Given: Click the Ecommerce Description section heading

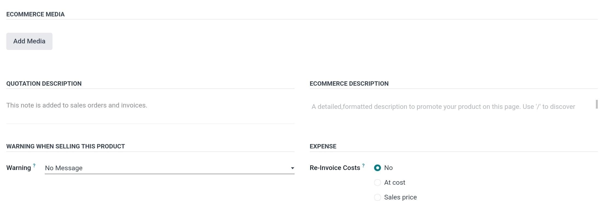Looking at the screenshot, I should tap(349, 84).
